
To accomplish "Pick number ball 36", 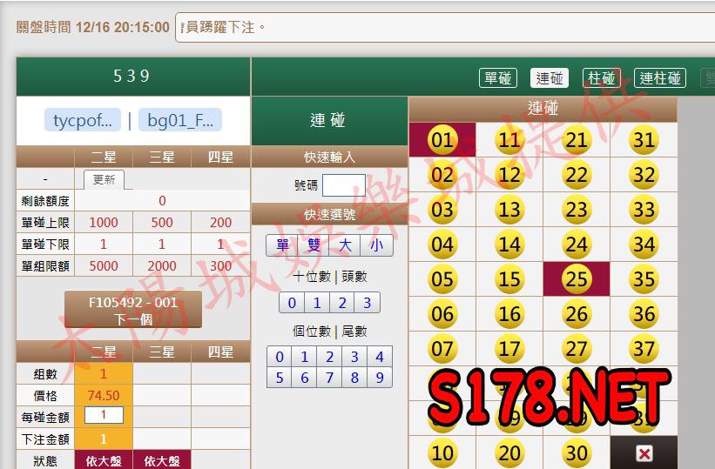I will coord(644,314).
